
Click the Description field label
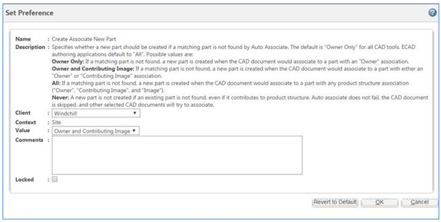click(x=30, y=47)
